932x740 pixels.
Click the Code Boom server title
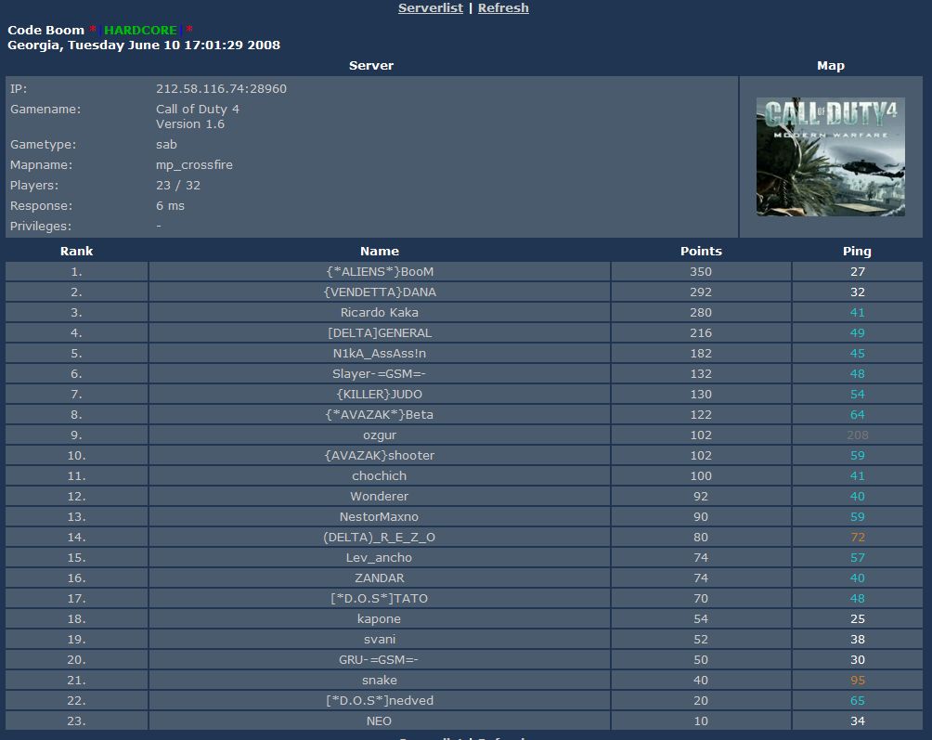pyautogui.click(x=45, y=31)
